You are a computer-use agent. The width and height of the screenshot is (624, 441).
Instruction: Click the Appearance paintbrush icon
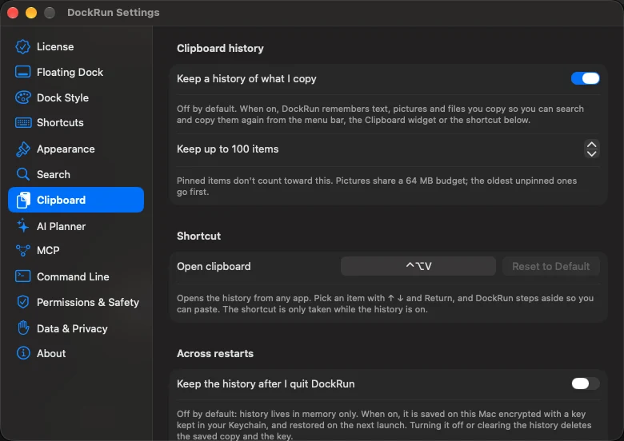pos(22,149)
